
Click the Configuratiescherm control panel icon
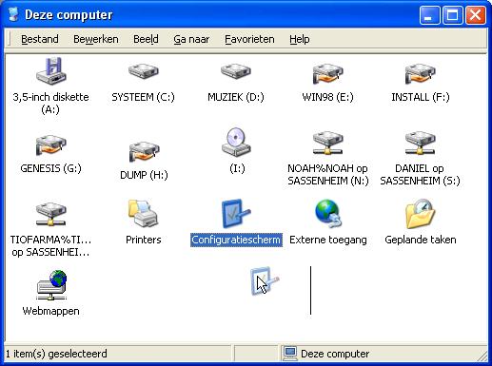pos(236,213)
